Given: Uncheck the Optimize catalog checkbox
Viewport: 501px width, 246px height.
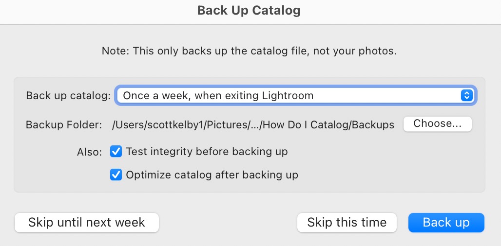Looking at the screenshot, I should click(x=116, y=175).
